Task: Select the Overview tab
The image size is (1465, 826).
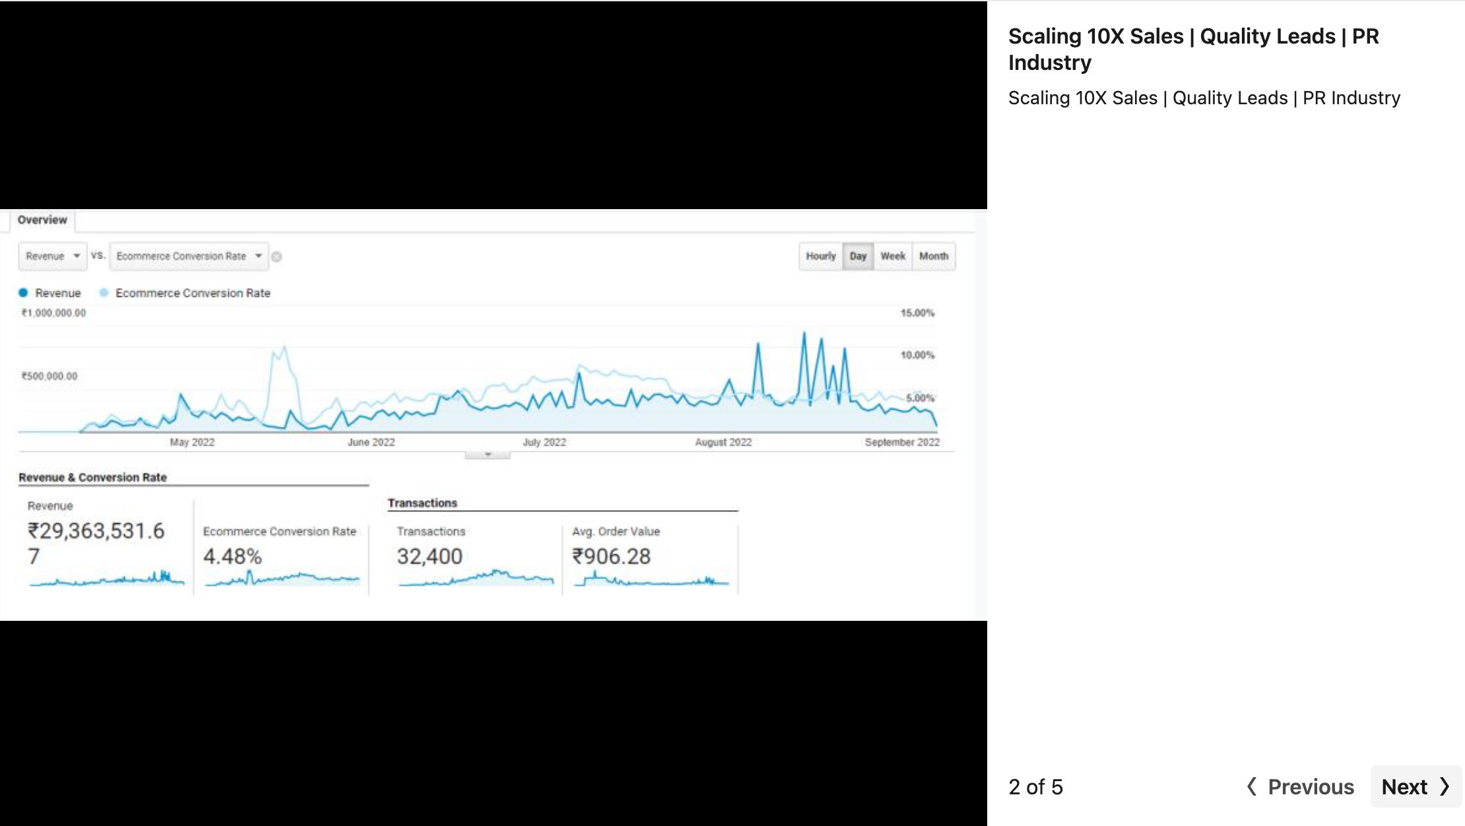Action: (x=42, y=220)
